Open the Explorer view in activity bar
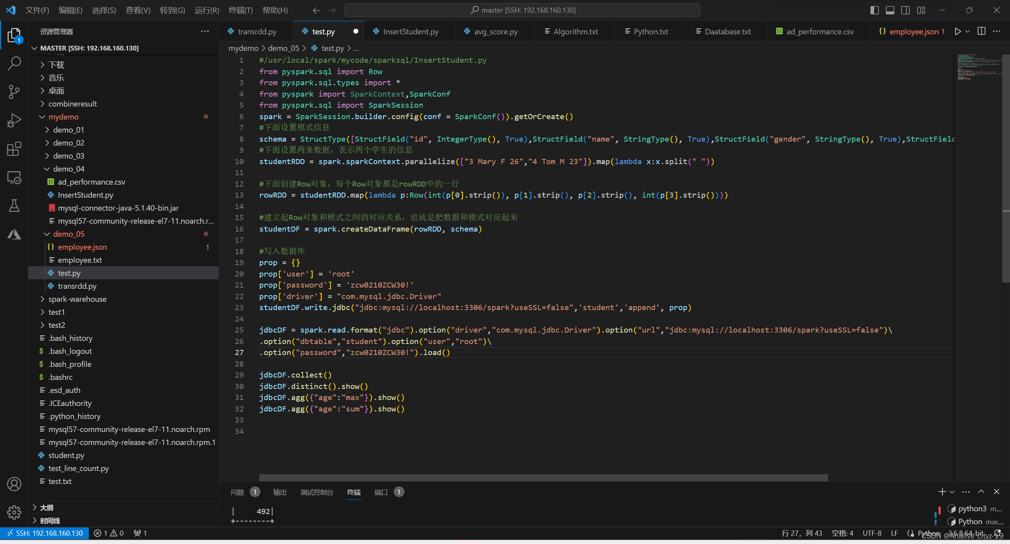 [x=14, y=35]
